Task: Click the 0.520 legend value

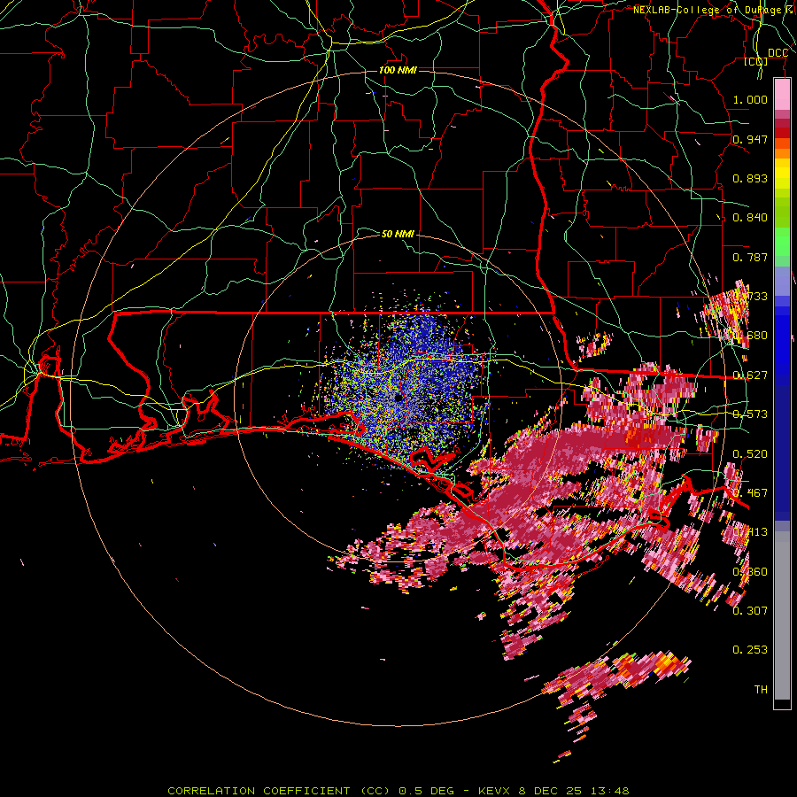Action: (750, 454)
